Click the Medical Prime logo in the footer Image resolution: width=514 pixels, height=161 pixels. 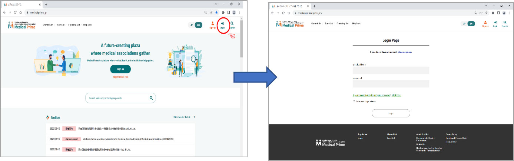(330, 143)
